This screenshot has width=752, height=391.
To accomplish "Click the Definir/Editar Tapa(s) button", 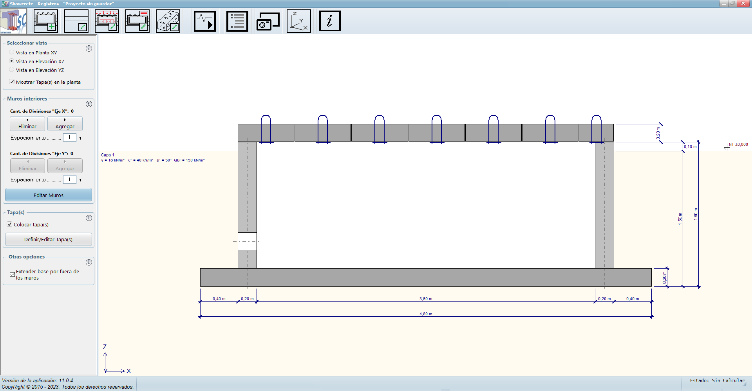I will (x=49, y=239).
